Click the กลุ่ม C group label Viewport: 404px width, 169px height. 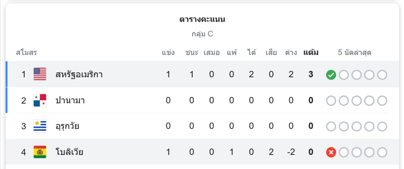tap(202, 34)
